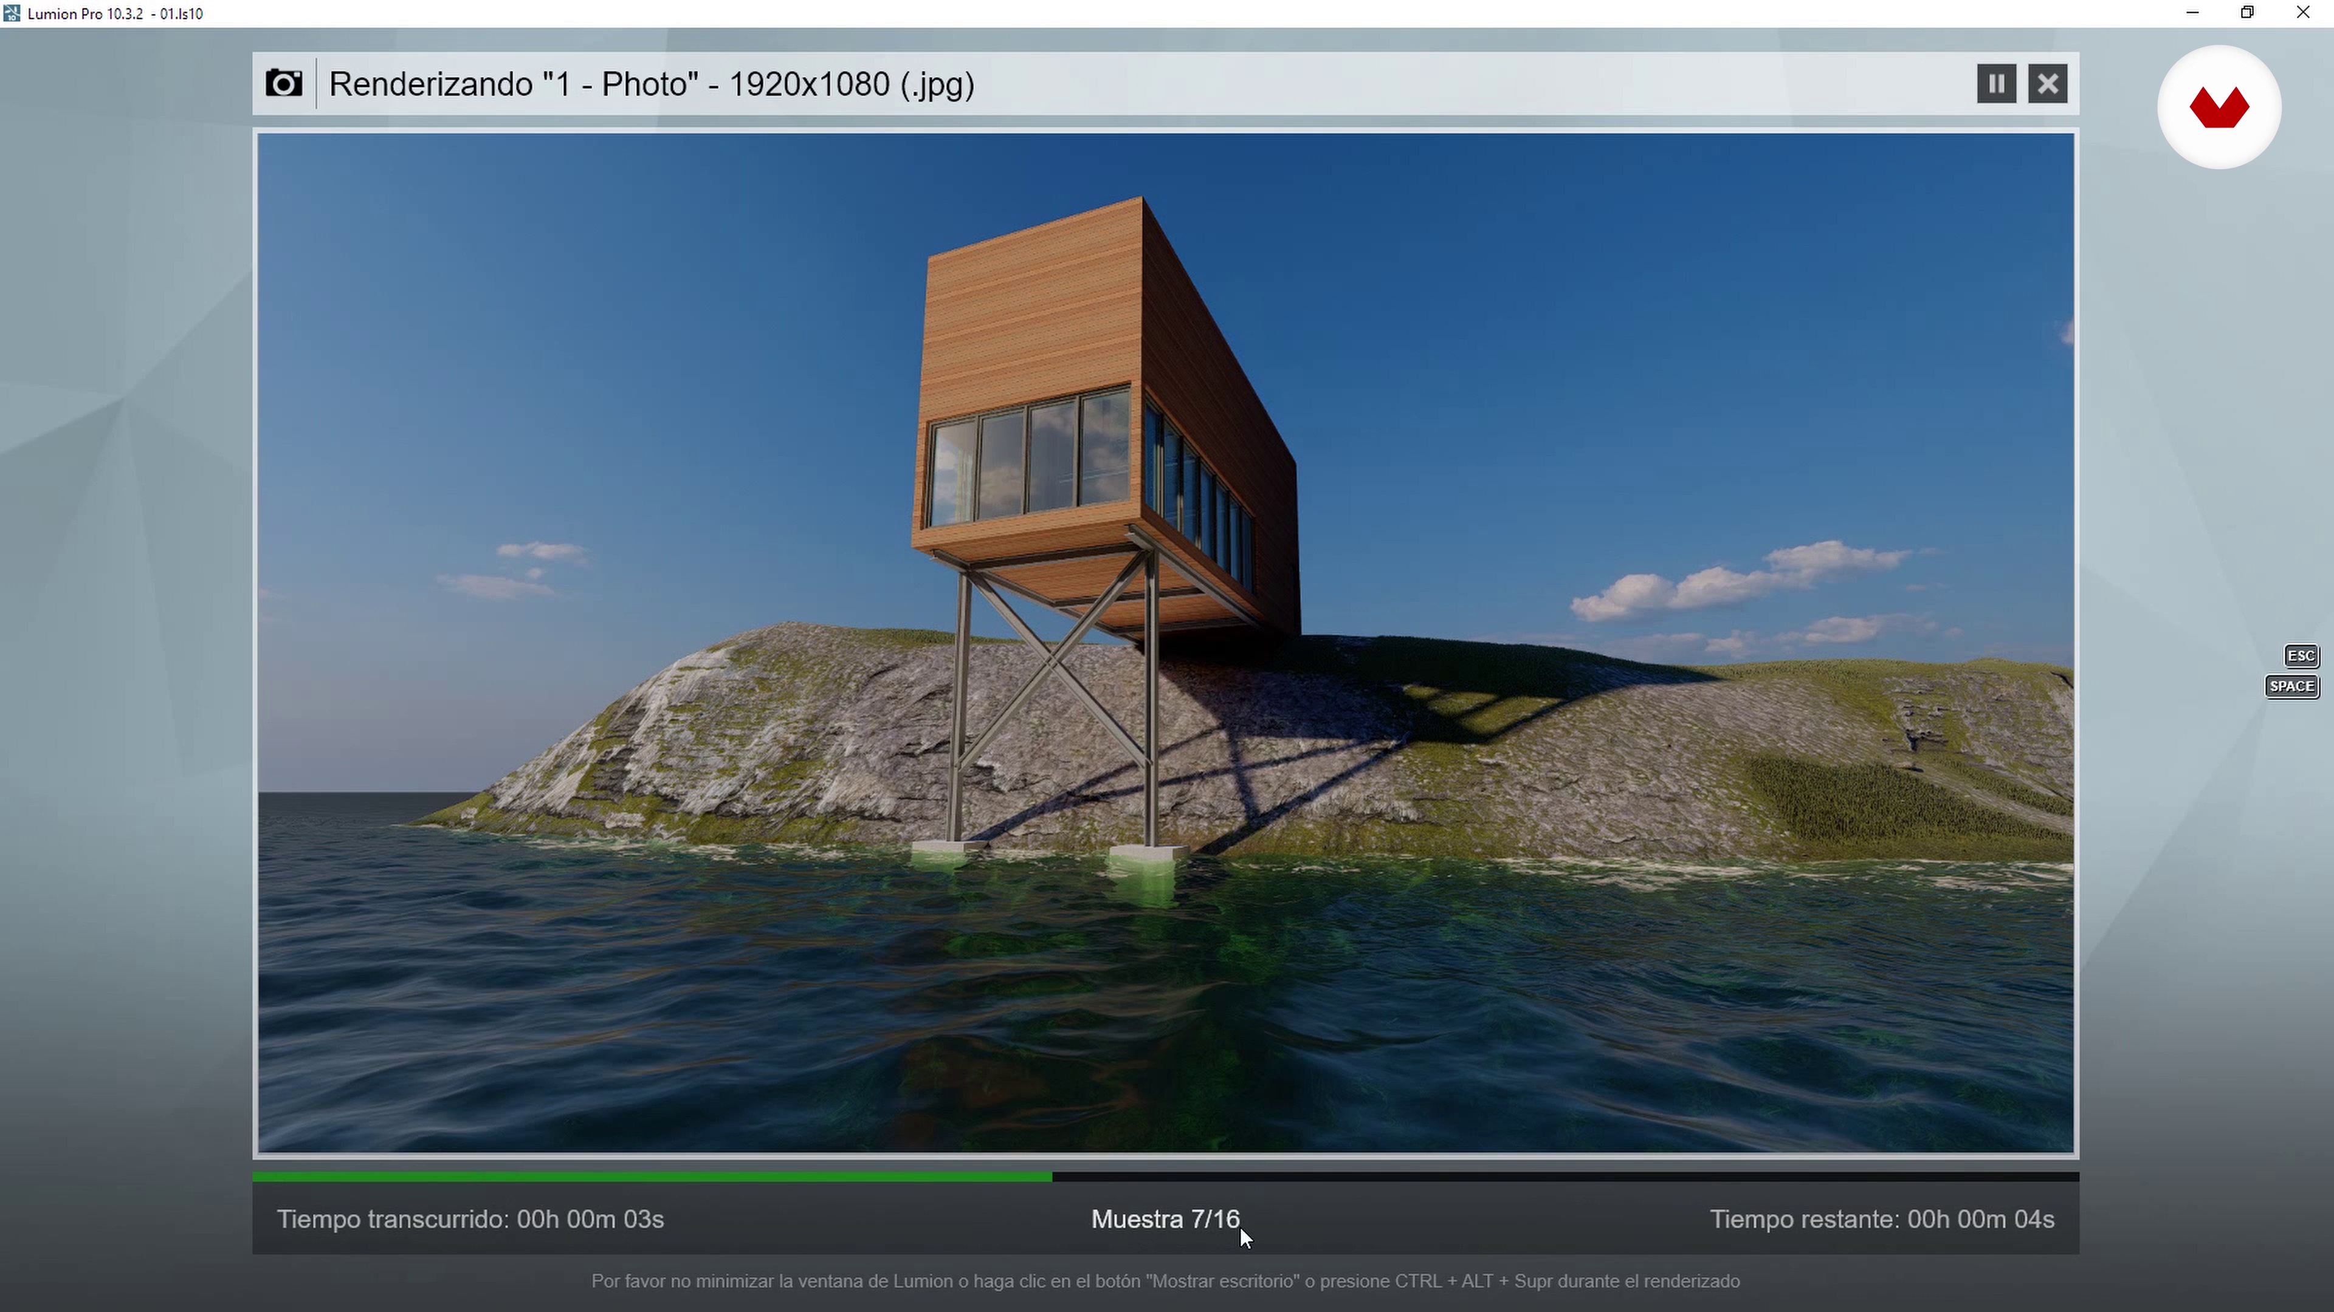2334x1312 pixels.
Task: Click the 'Muestra 7/16' sample counter
Action: click(x=1165, y=1220)
